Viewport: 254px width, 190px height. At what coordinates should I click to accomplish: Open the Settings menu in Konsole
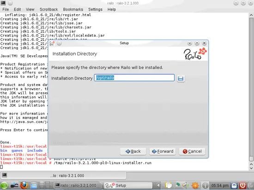pos(95,10)
